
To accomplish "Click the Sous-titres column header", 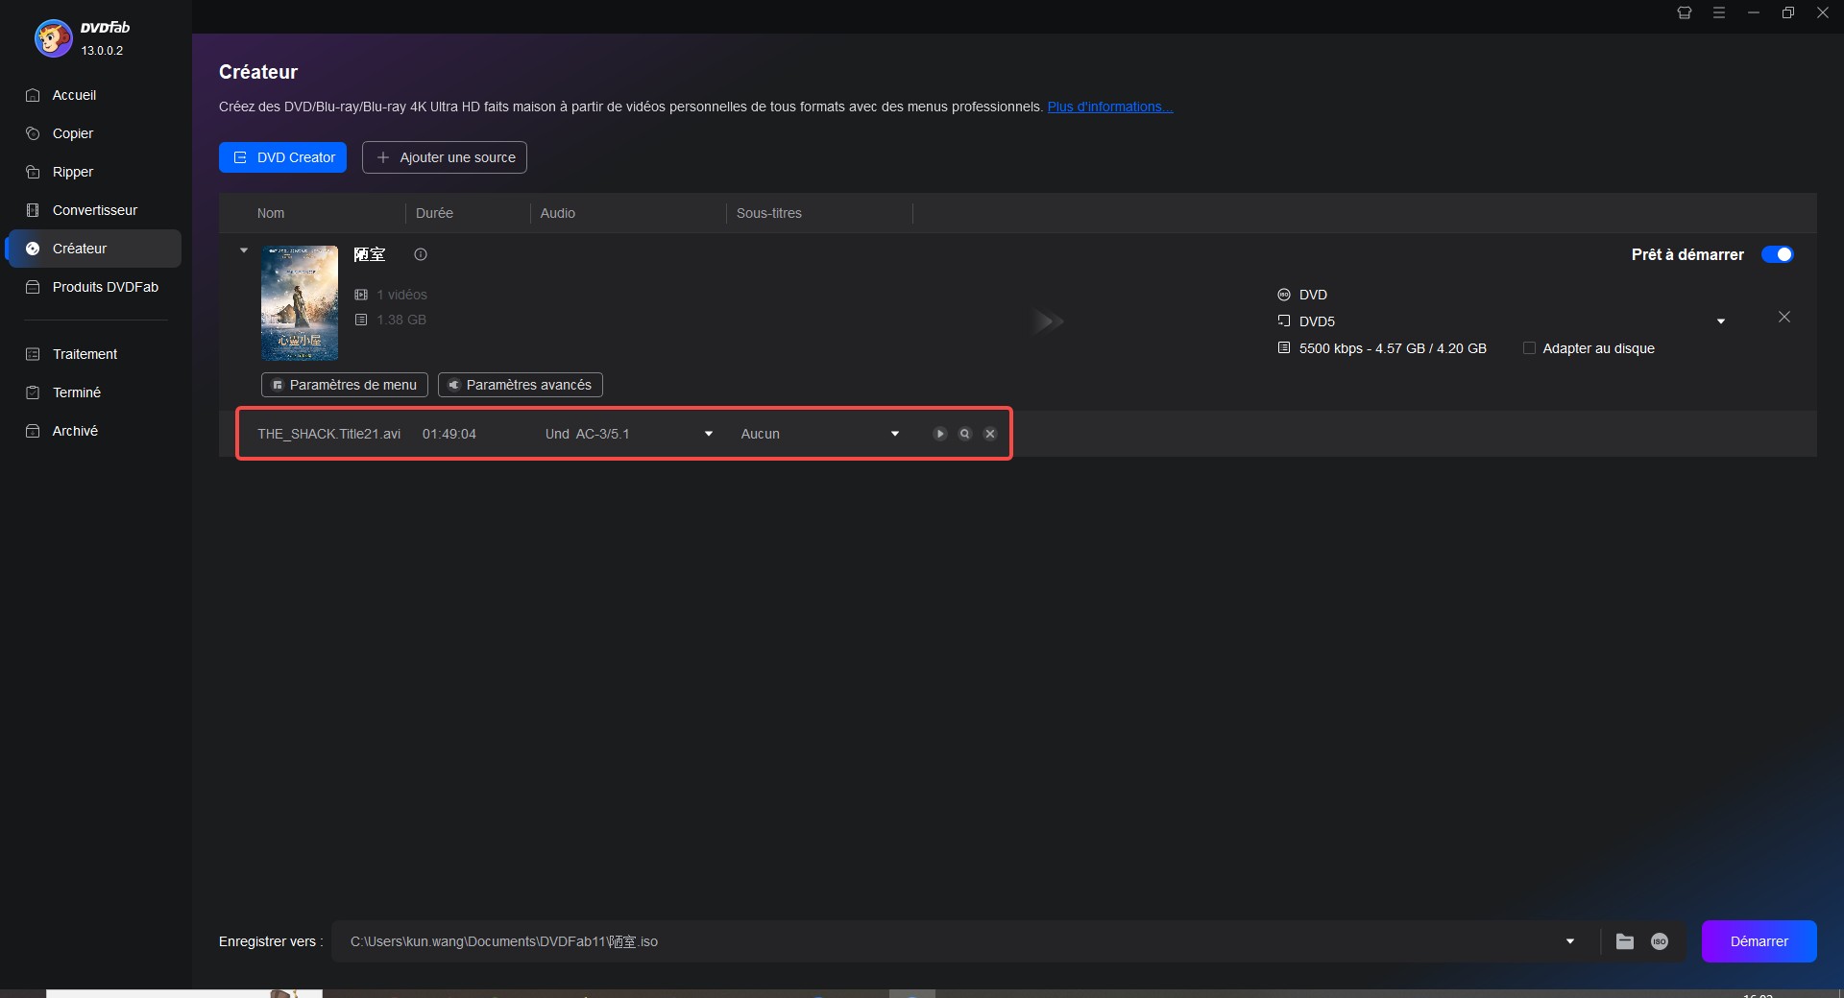I will [x=768, y=213].
